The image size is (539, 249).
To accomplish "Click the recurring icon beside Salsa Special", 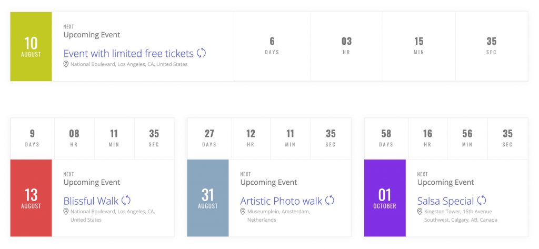I will click(482, 200).
